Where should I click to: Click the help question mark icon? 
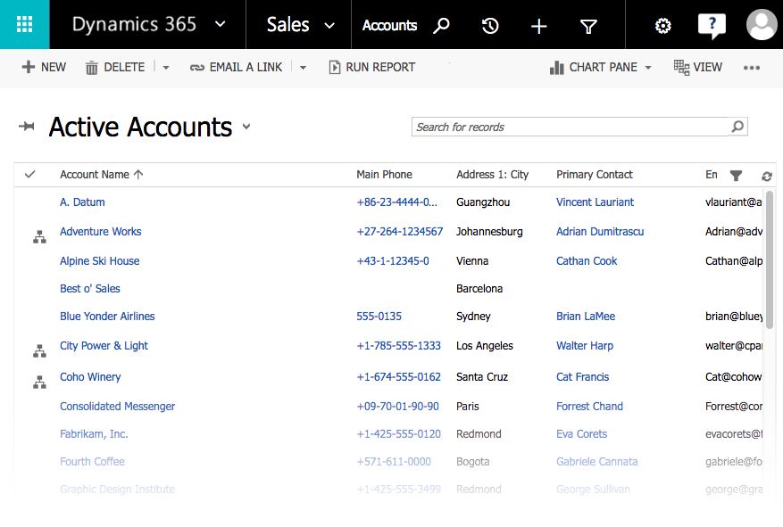tap(711, 26)
